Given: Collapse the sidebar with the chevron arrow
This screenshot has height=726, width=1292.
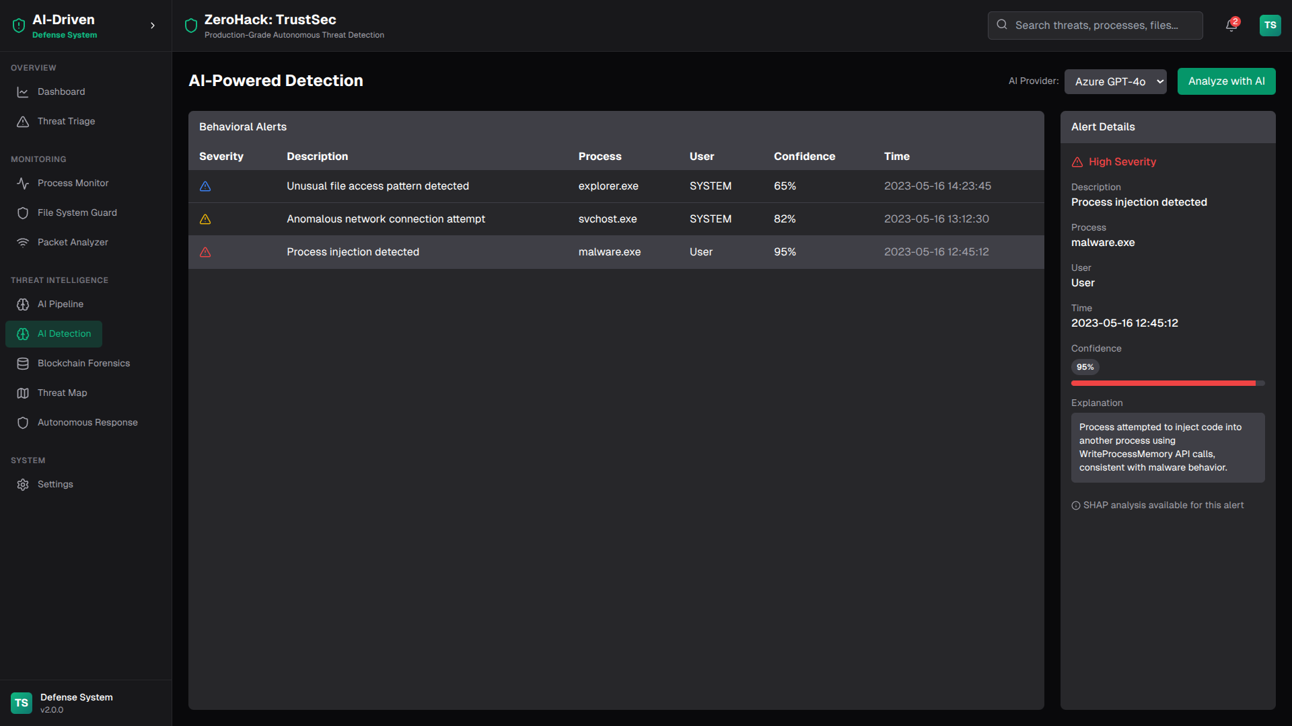Looking at the screenshot, I should pyautogui.click(x=153, y=26).
